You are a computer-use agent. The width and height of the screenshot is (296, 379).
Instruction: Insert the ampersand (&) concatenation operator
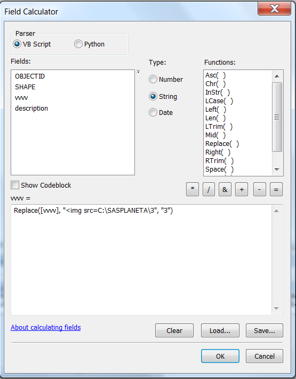coord(225,189)
